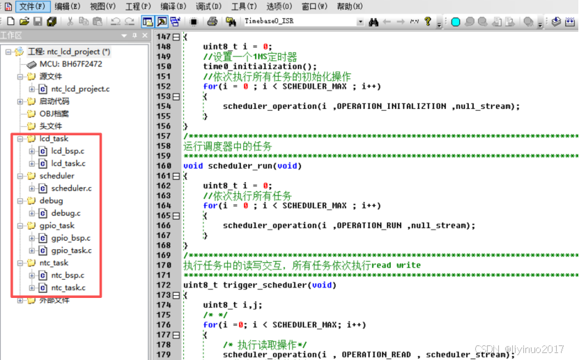
Task: Open the 选项(O) menu
Action: coord(279,6)
